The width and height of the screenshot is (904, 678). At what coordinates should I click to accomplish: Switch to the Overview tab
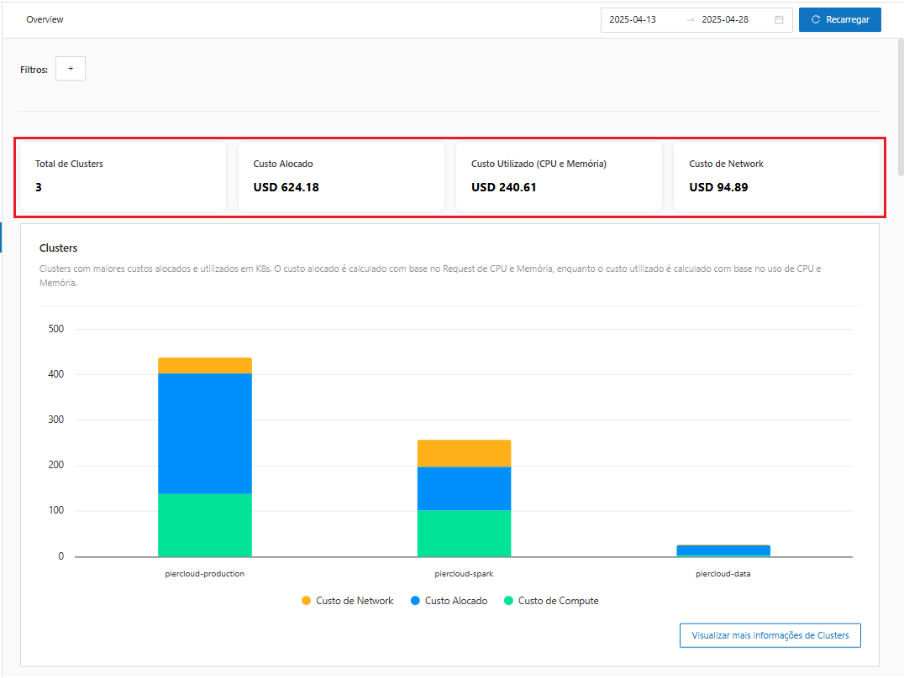click(45, 19)
